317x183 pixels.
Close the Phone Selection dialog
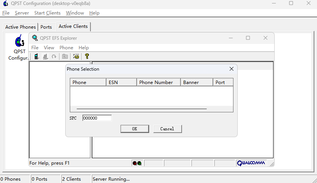point(231,69)
